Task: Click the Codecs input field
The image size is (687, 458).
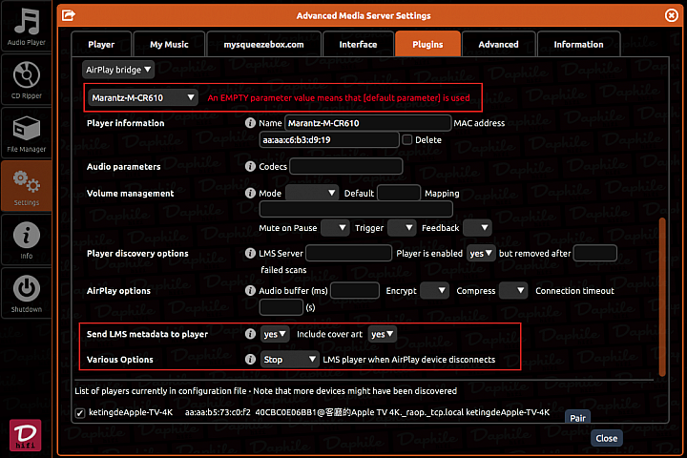Action: [x=345, y=167]
